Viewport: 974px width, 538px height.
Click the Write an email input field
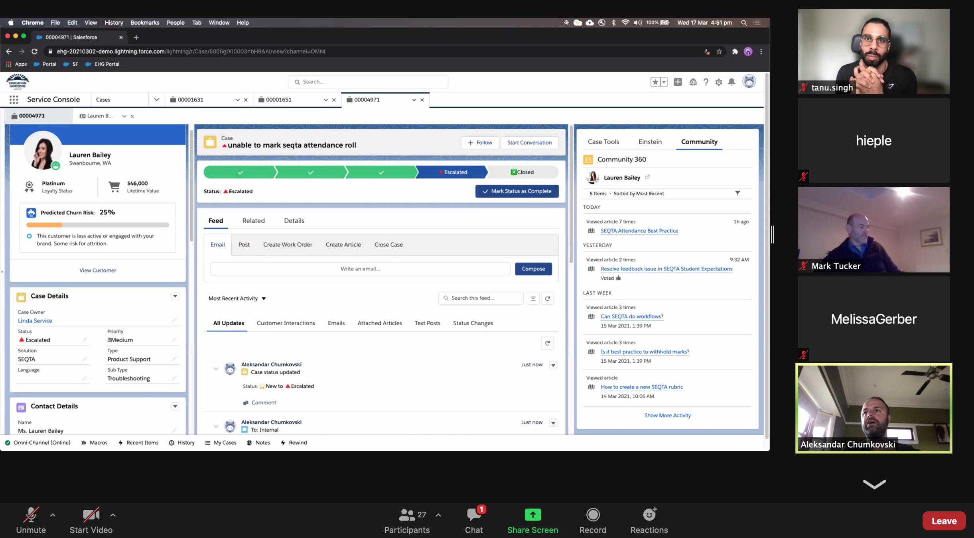pos(360,269)
